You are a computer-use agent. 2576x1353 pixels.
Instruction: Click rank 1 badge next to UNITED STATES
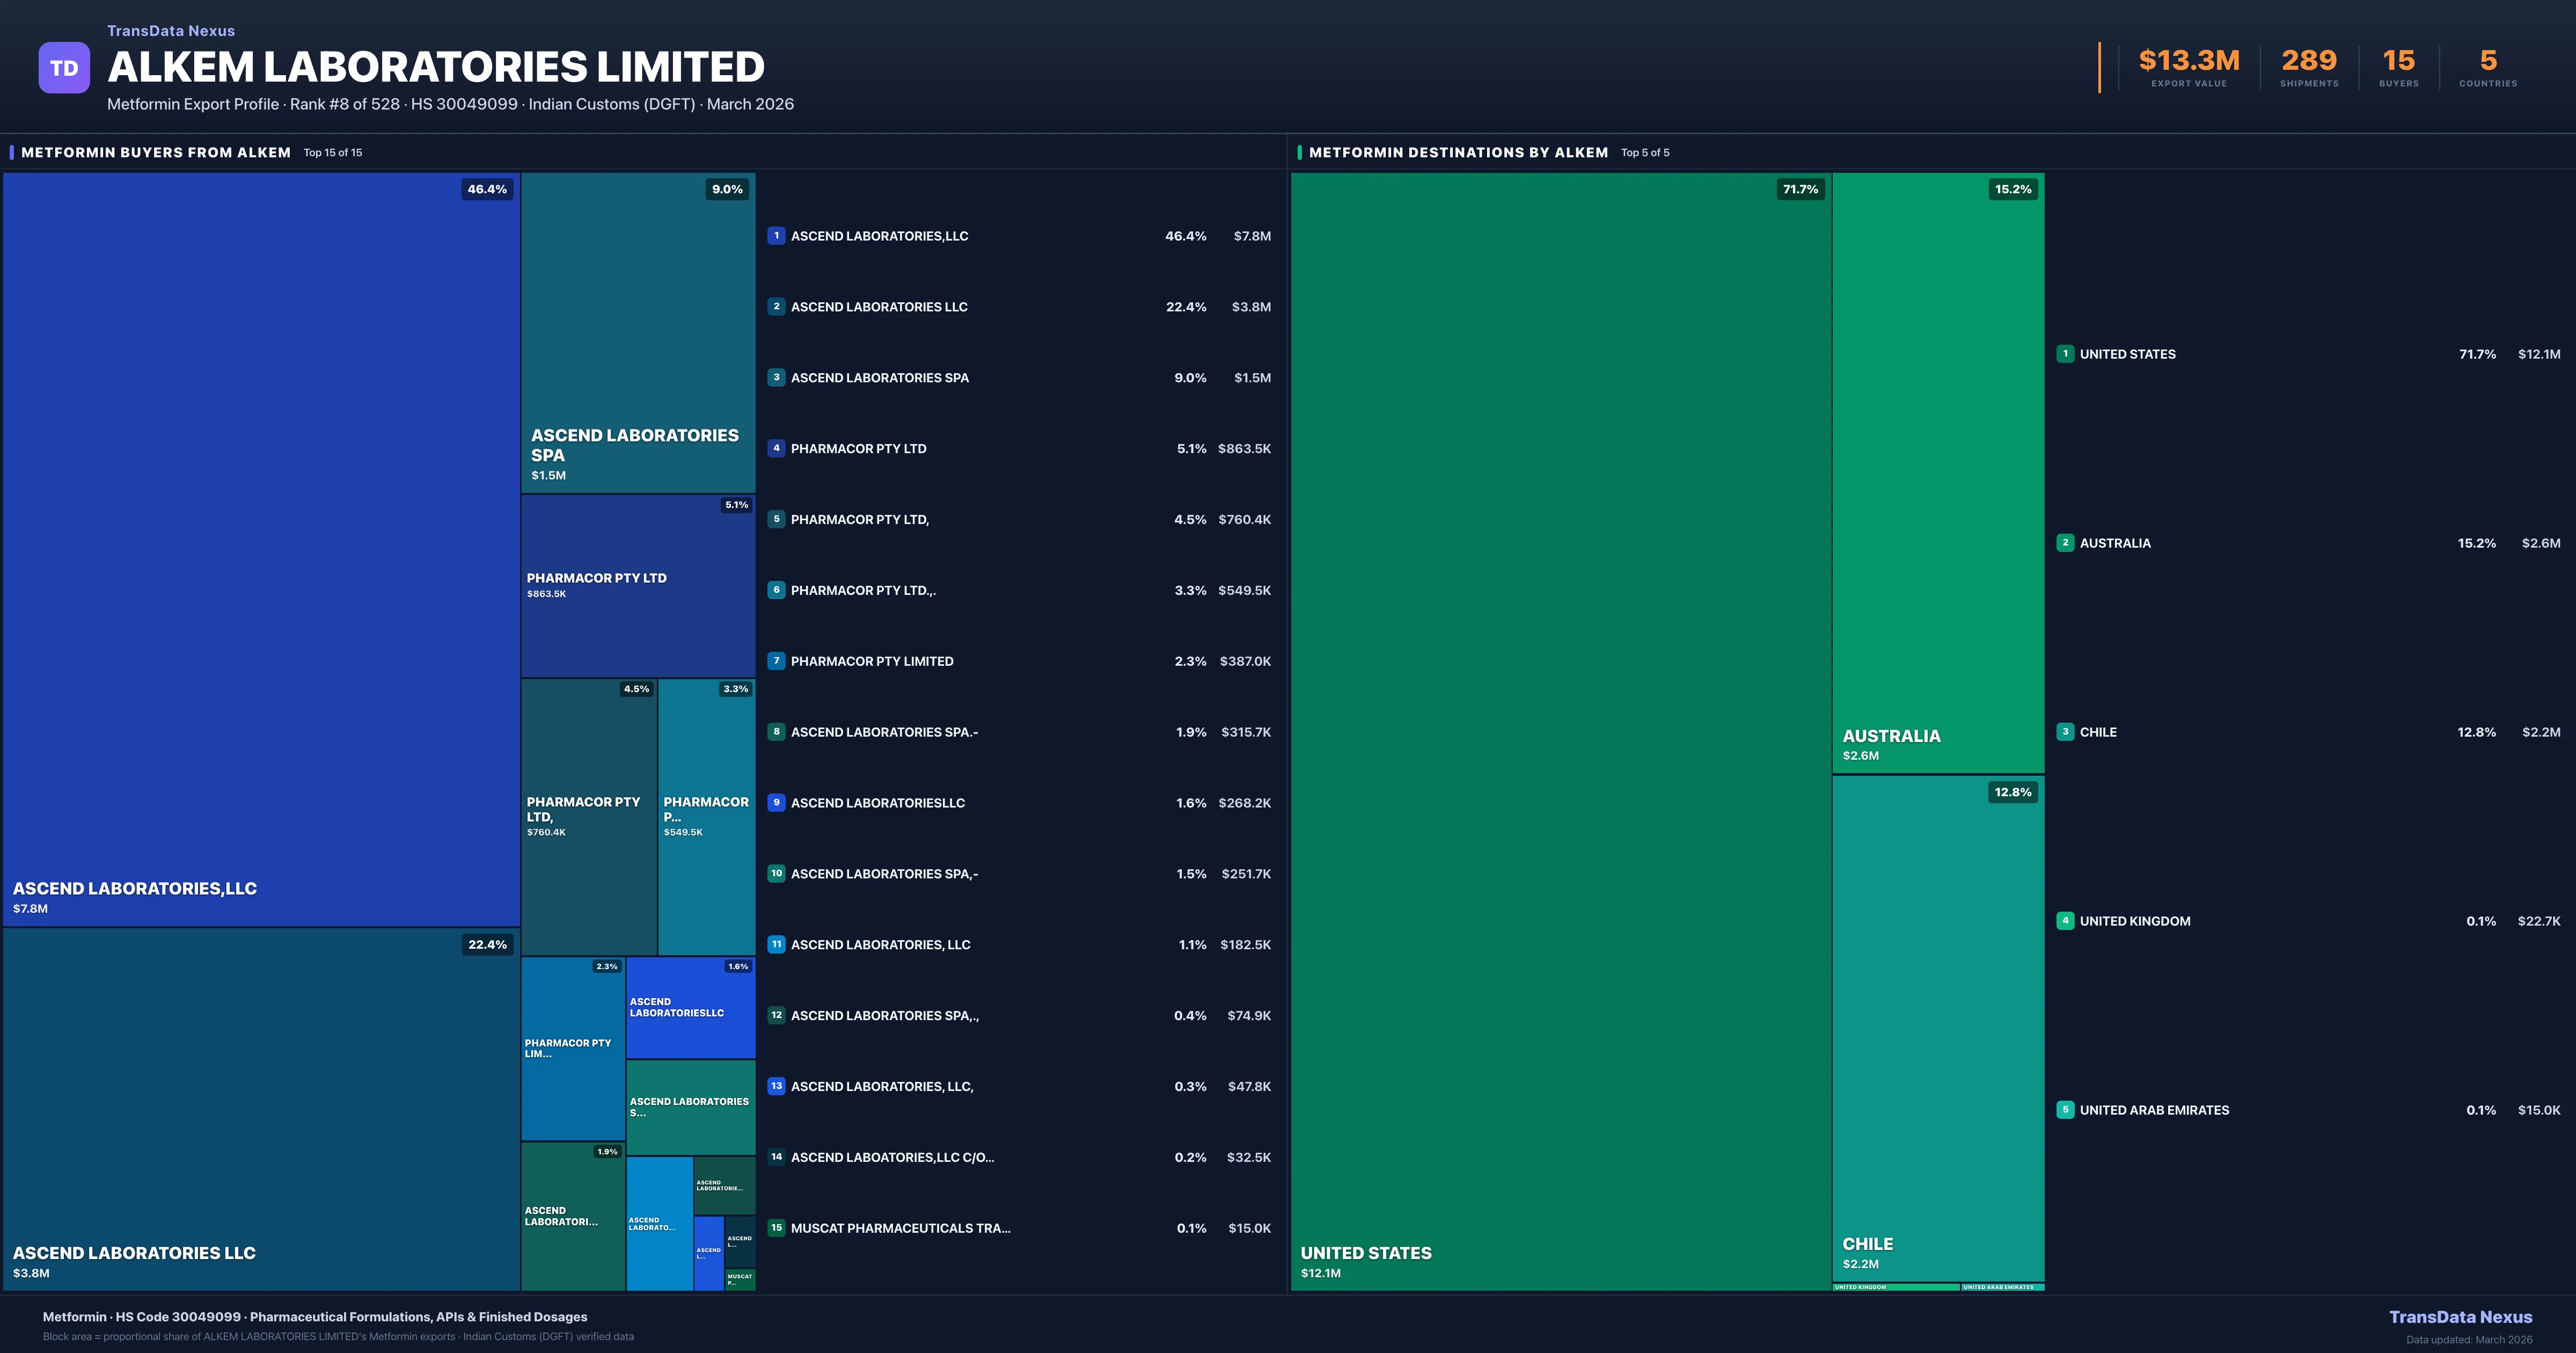click(2065, 354)
